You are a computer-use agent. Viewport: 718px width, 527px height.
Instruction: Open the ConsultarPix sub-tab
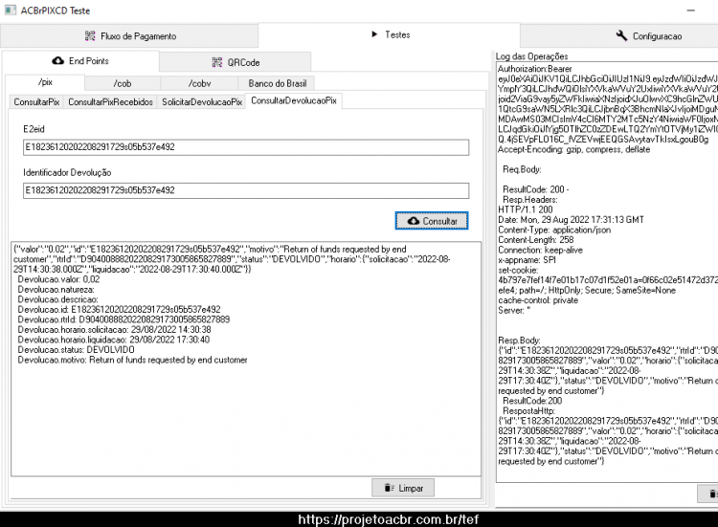[x=36, y=102]
